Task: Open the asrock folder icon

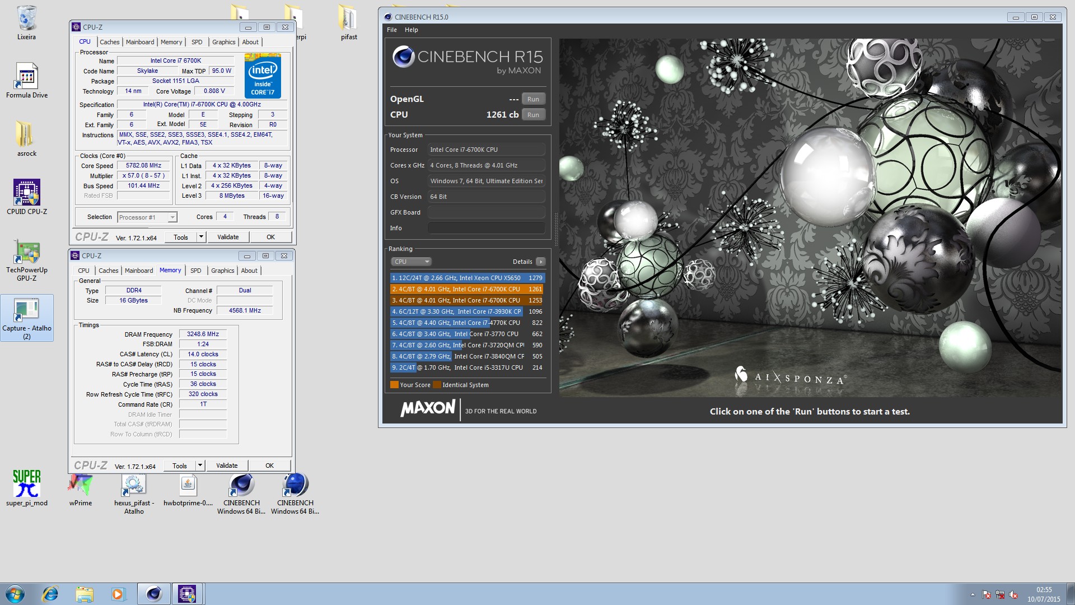Action: click(26, 138)
